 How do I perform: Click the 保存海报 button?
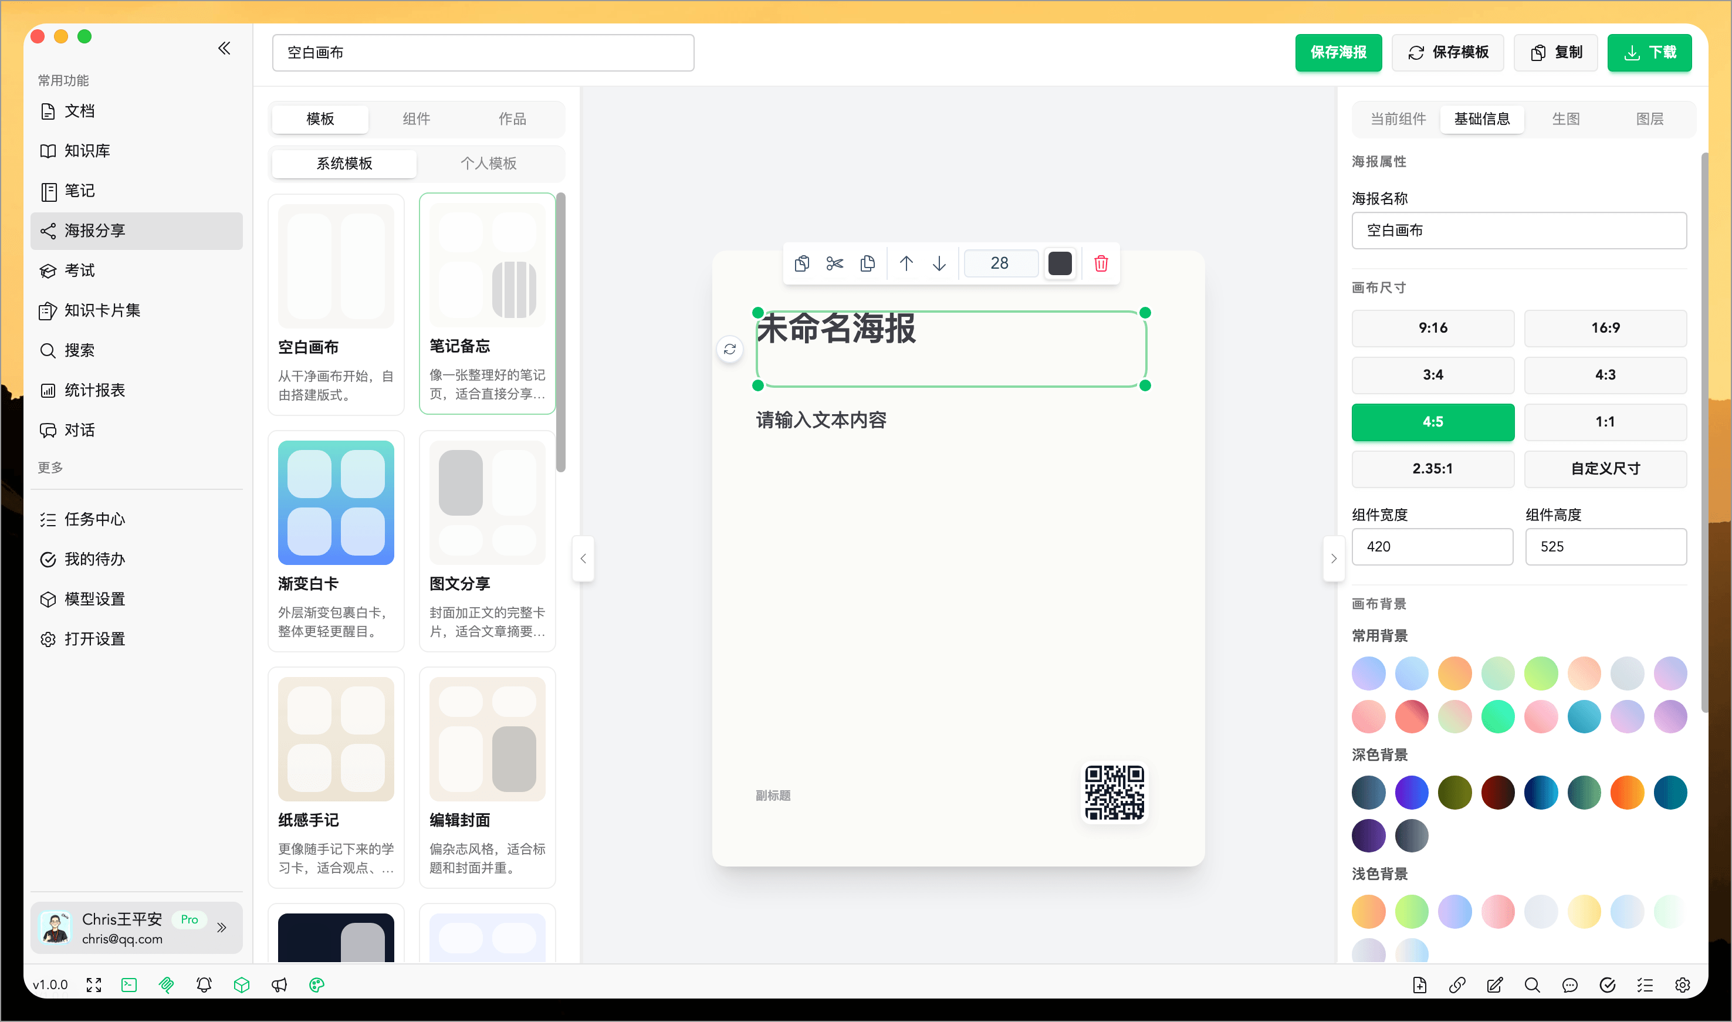[x=1338, y=52]
